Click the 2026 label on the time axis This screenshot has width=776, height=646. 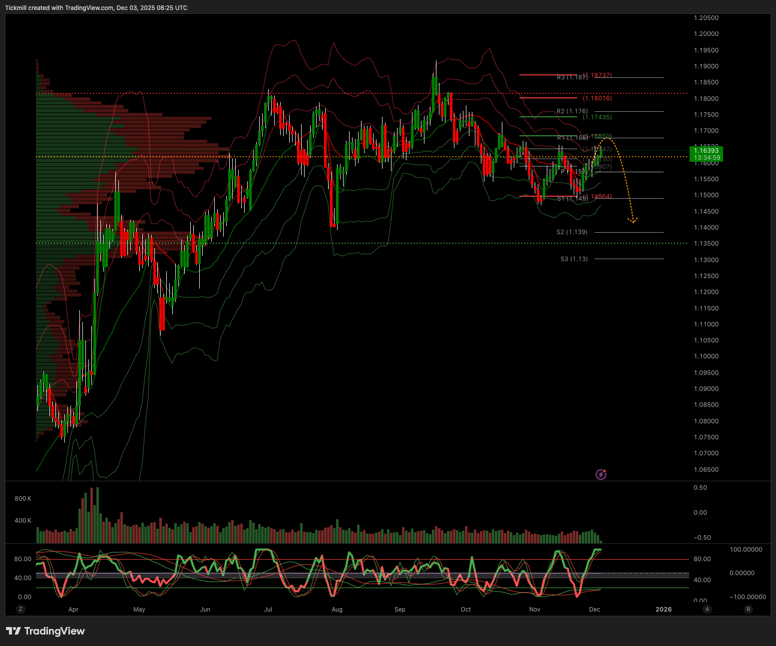coord(663,609)
